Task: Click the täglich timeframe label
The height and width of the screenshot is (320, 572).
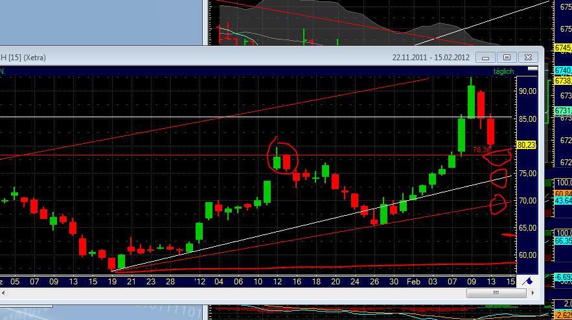Action: 503,71
